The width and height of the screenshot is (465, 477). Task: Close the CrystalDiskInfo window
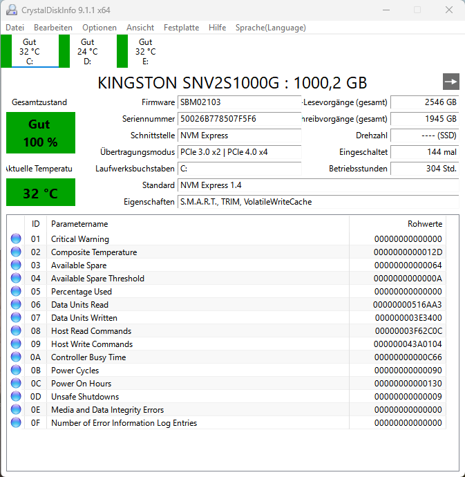coord(449,10)
